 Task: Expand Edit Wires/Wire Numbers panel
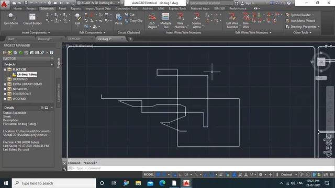tap(253, 32)
